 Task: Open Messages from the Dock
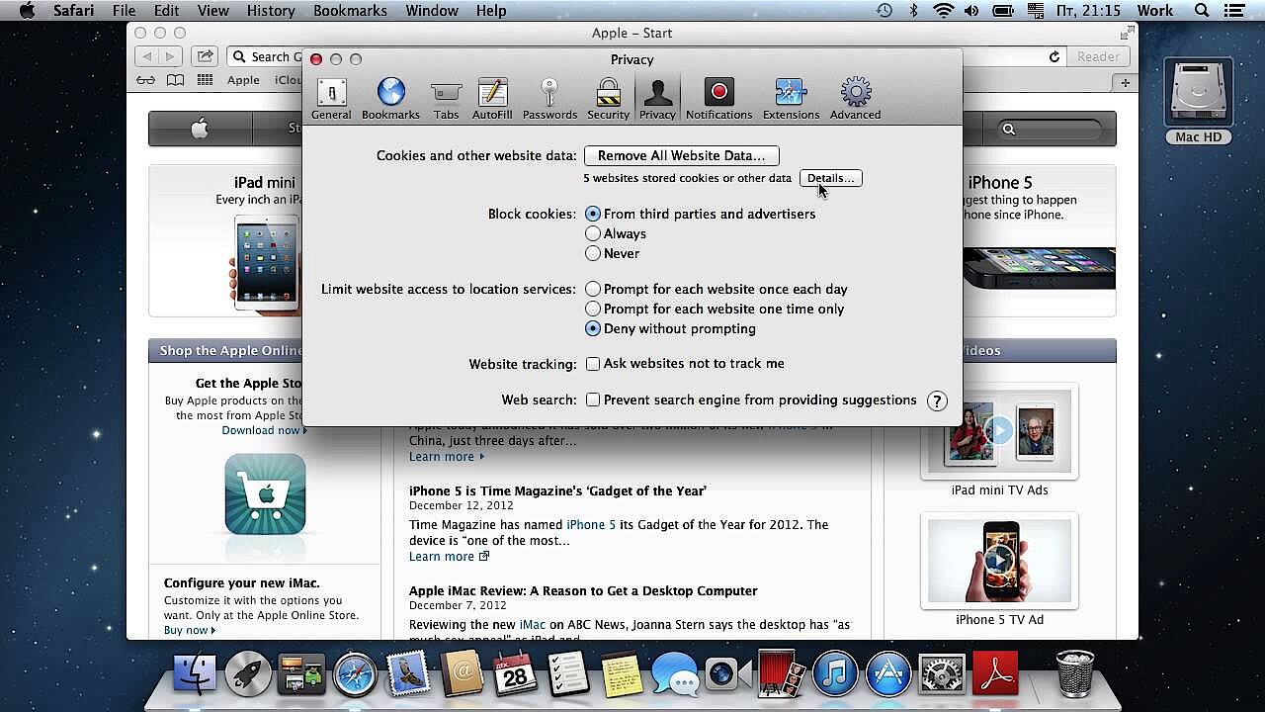coord(675,676)
